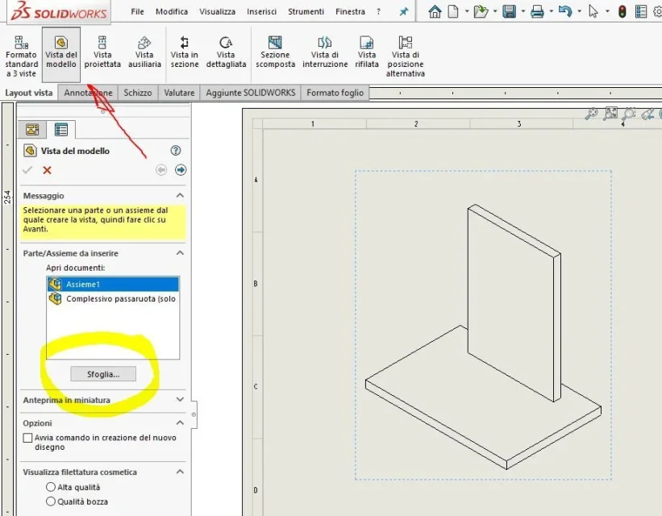Expand Anteprima in miniatura section
Viewport: 662px width, 516px height.
click(x=180, y=399)
